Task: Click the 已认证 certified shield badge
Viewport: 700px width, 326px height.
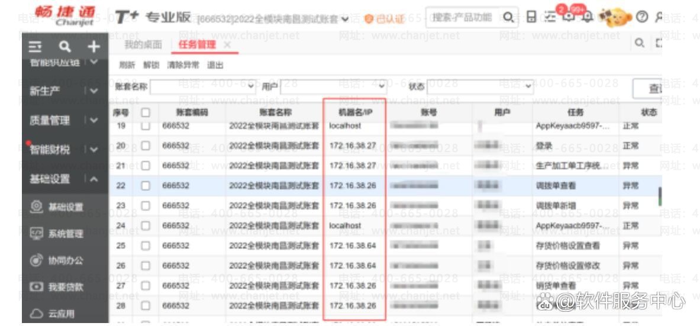Action: click(383, 19)
